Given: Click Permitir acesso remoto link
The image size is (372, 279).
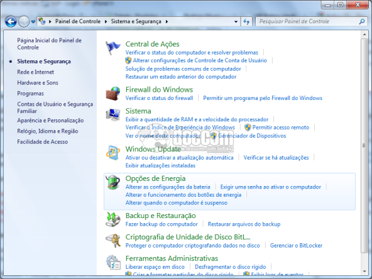Looking at the screenshot, I should coord(281,128).
